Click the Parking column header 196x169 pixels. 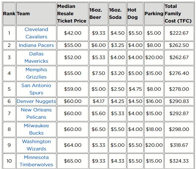click(154, 14)
